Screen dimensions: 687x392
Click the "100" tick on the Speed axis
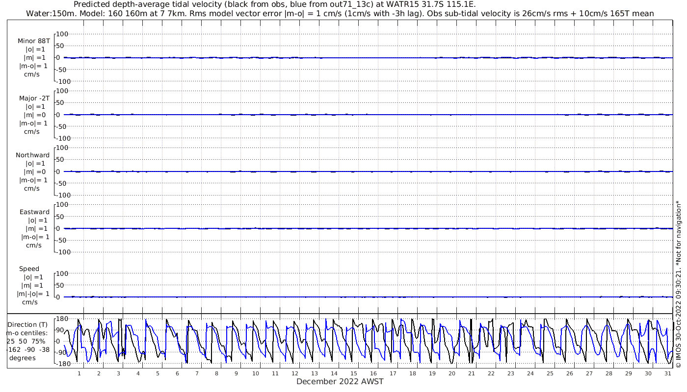click(62, 273)
